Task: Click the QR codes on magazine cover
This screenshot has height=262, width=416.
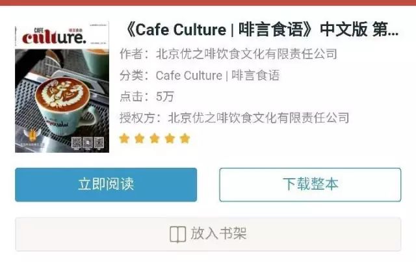Action: [88, 143]
